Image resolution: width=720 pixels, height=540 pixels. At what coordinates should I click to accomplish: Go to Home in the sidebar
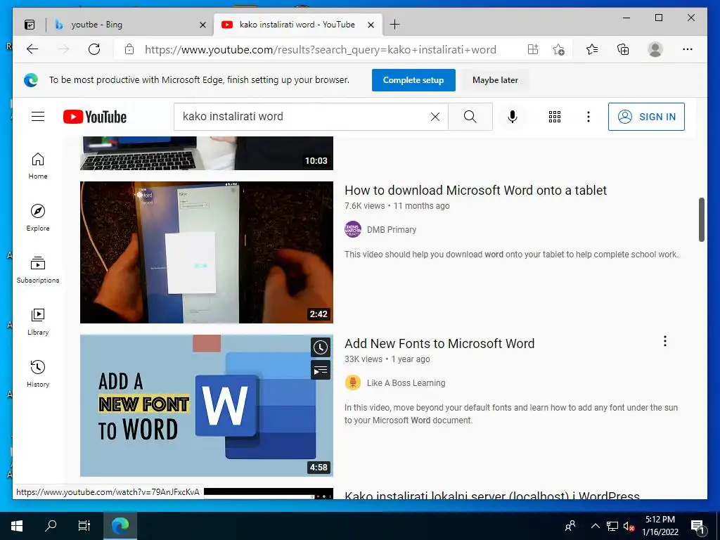(38, 166)
